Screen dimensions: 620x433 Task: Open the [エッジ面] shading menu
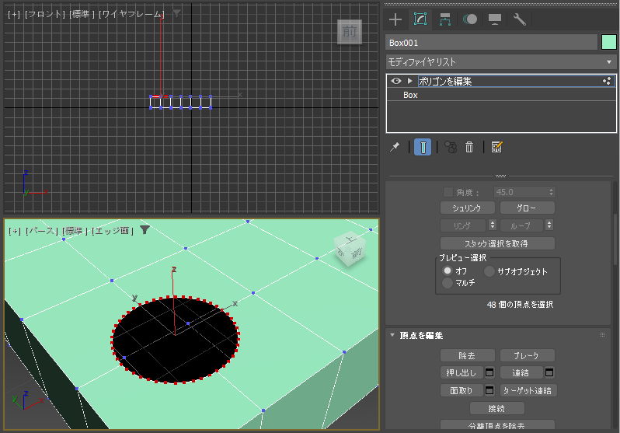pos(113,230)
